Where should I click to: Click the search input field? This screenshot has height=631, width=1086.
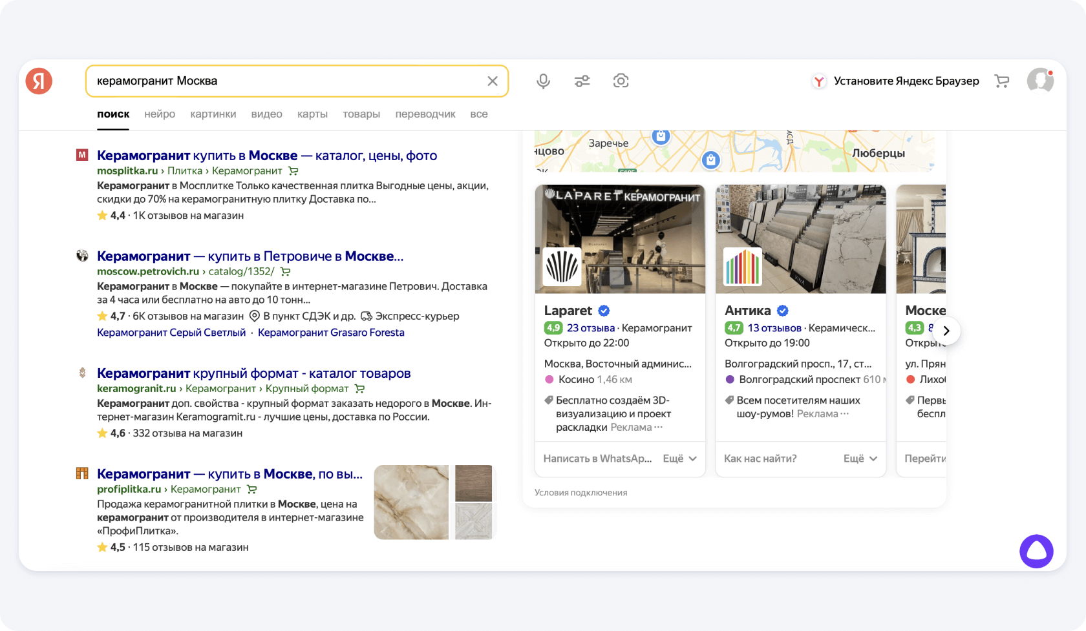click(x=284, y=81)
